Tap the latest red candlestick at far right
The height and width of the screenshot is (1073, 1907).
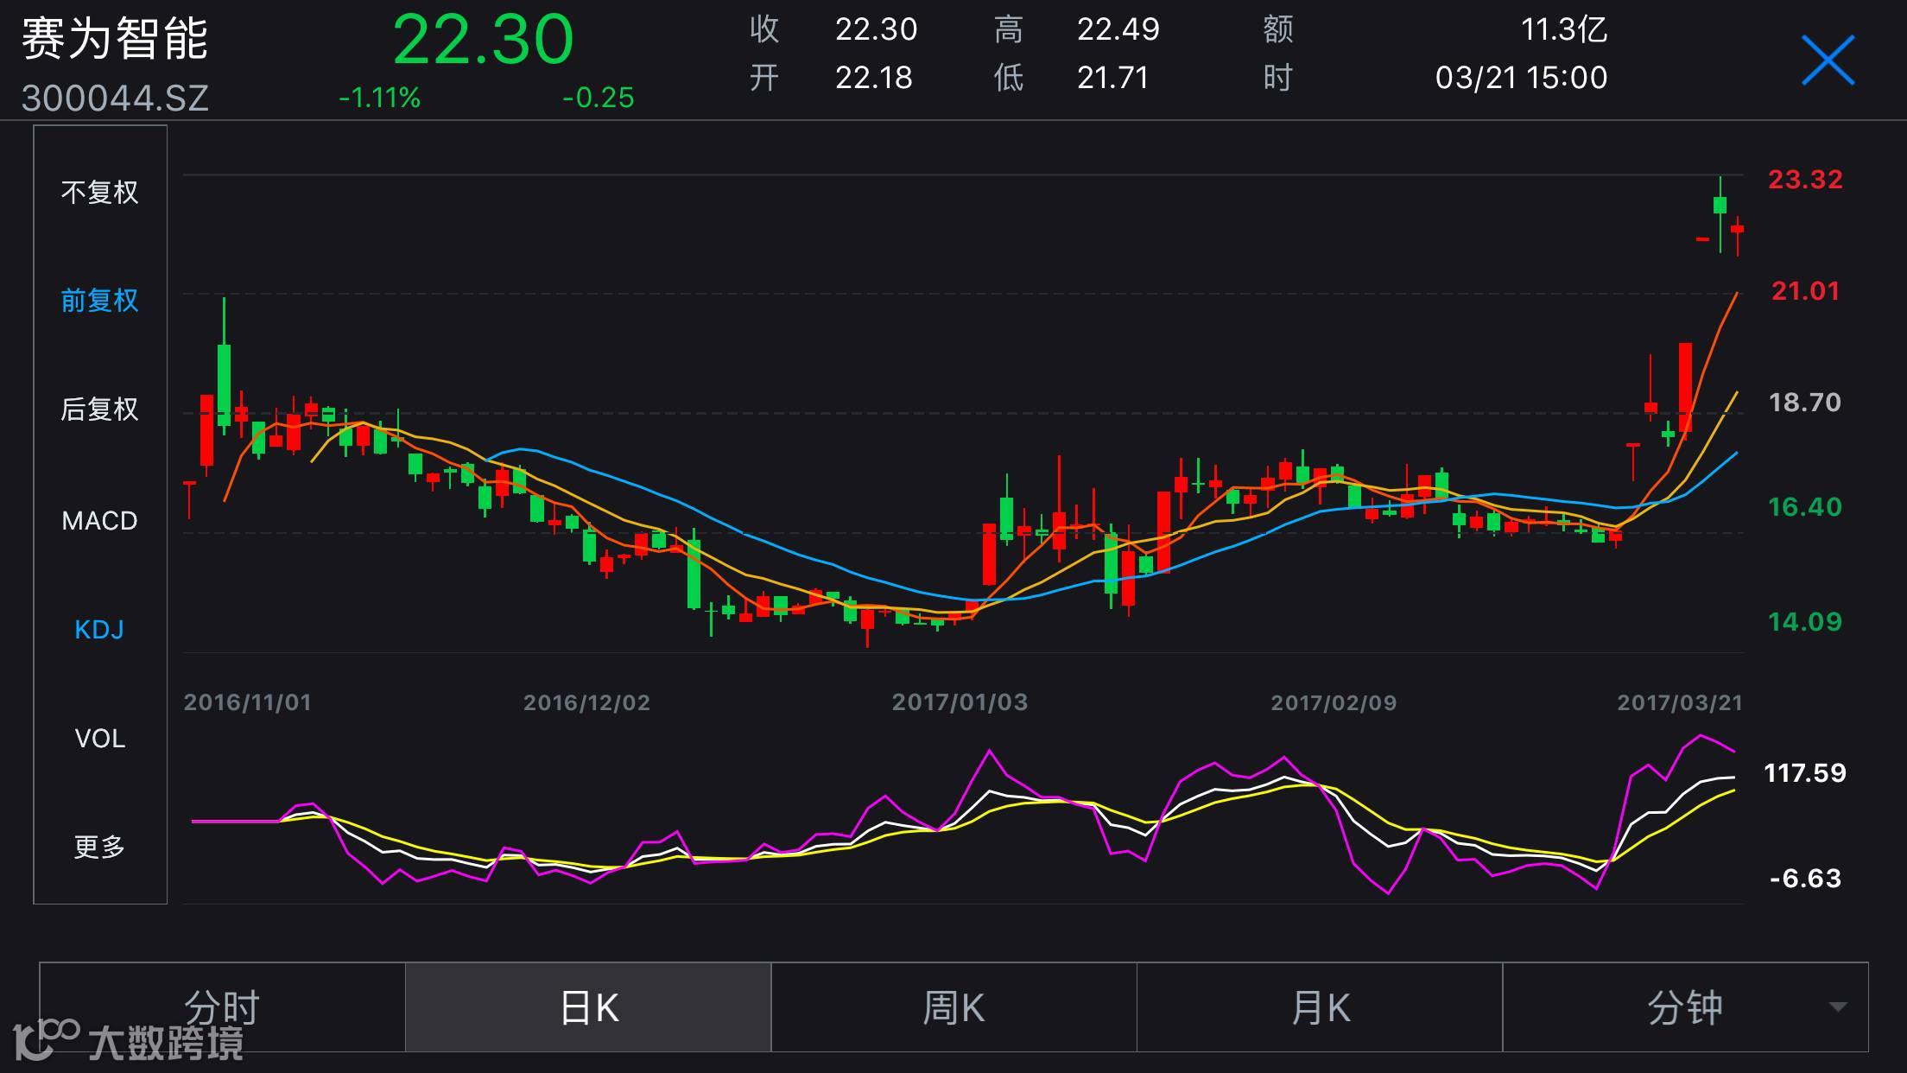pos(1737,230)
